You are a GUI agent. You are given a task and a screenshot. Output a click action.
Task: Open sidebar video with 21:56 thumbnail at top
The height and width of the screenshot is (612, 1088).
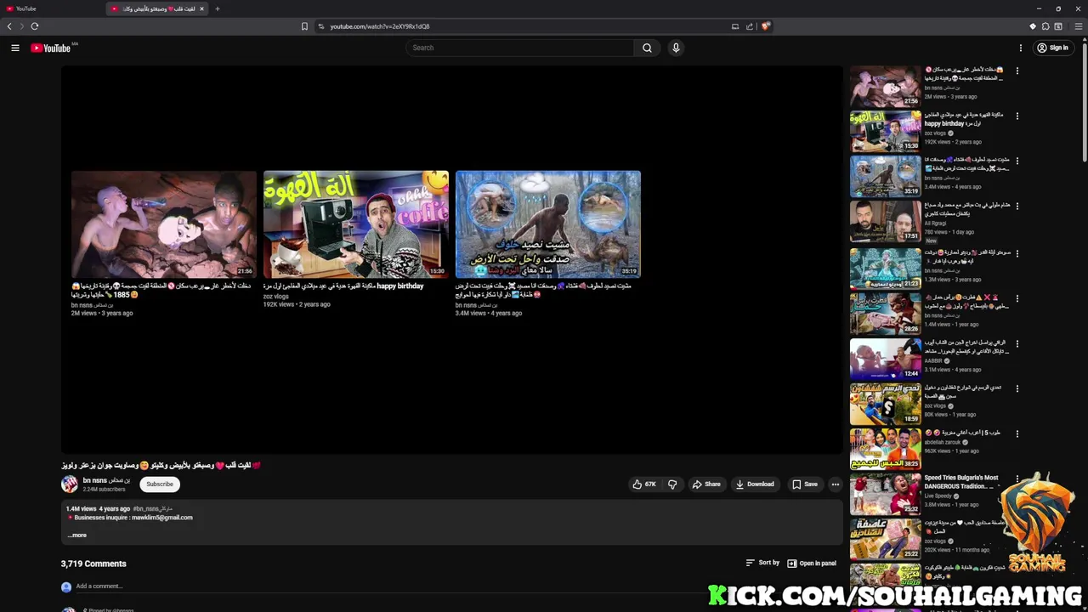[x=885, y=86]
